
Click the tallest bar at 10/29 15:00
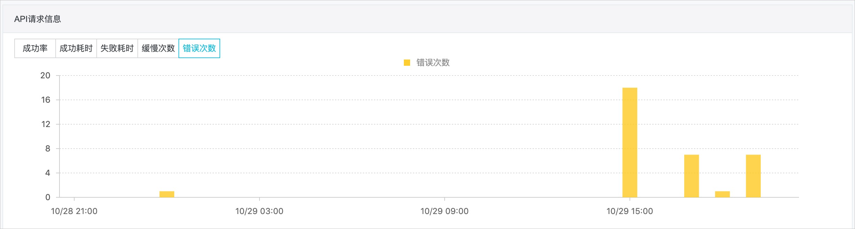(x=630, y=143)
